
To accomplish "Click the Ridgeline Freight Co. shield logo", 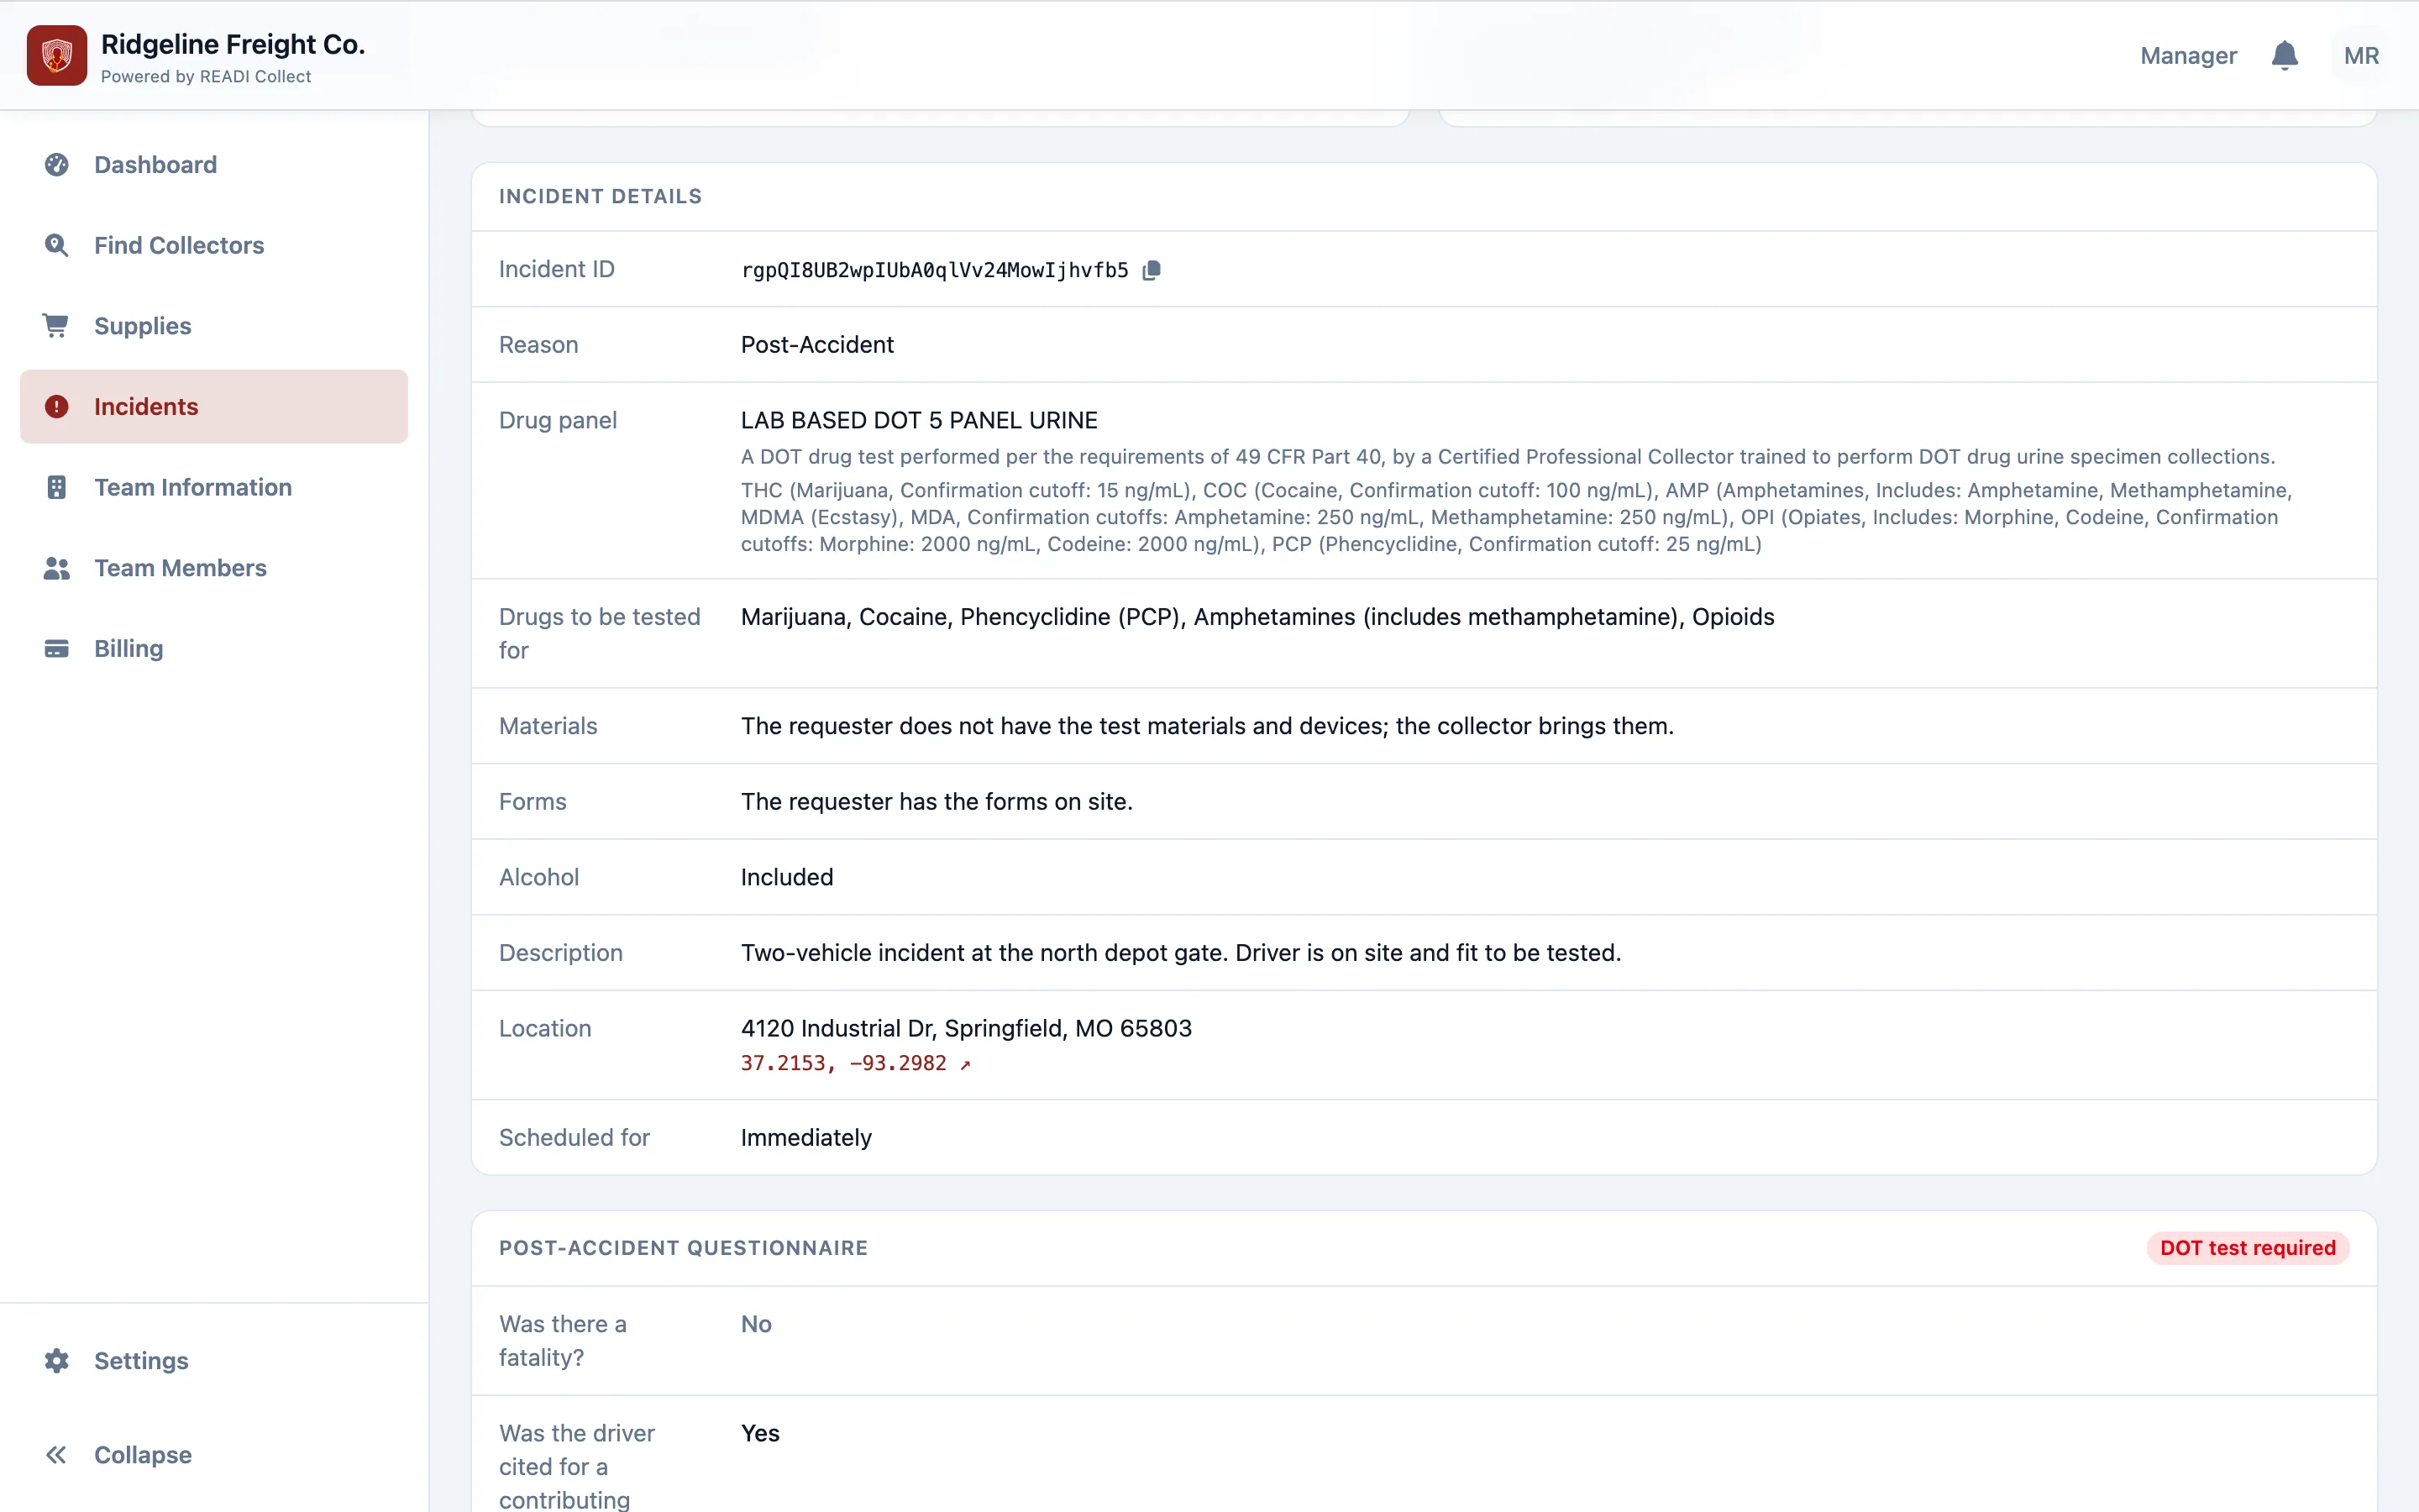I will pos(57,56).
